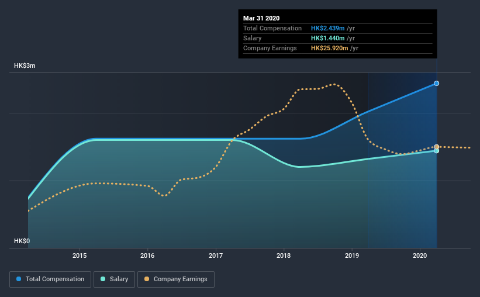The image size is (480, 297).
Task: Click the 2019 x-axis label
Action: tap(352, 255)
